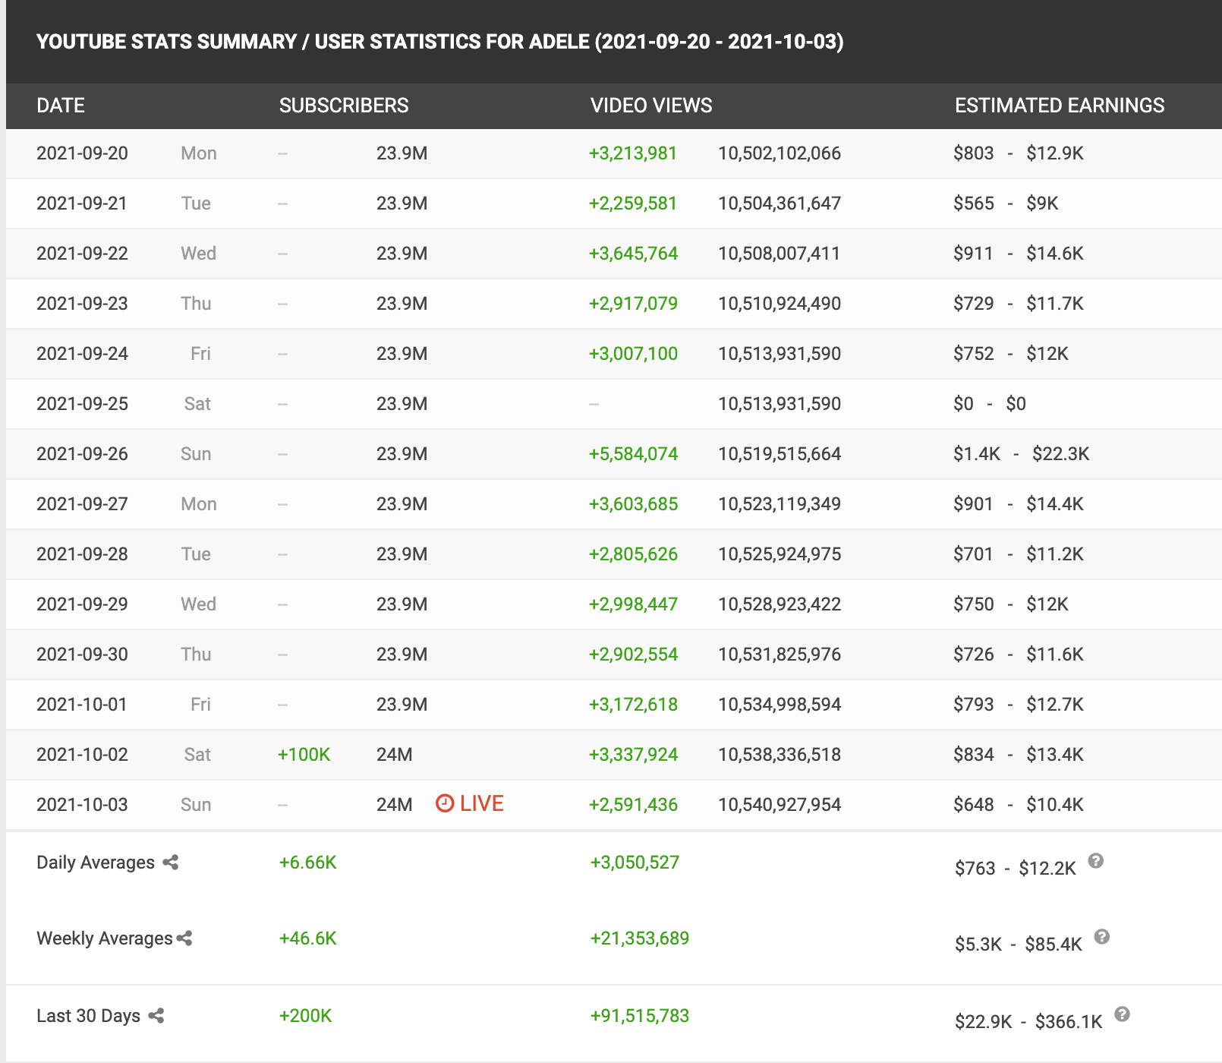Click the SUBSCRIBERS column header
This screenshot has height=1063, width=1222.
(344, 106)
